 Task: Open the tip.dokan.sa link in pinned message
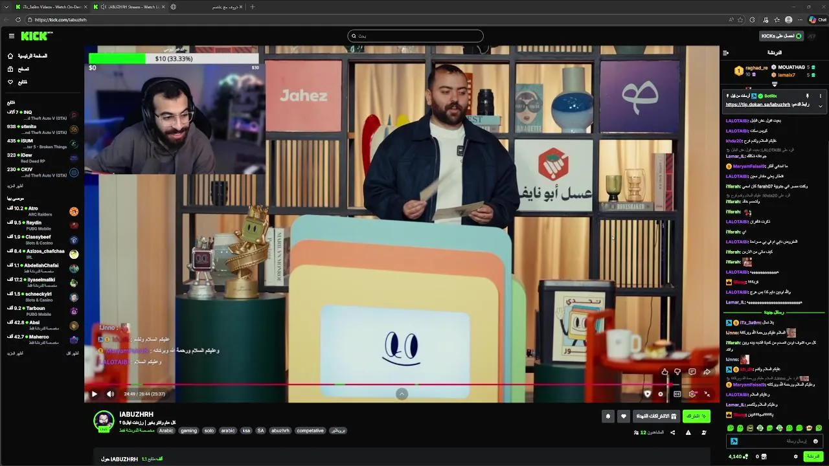(758, 104)
